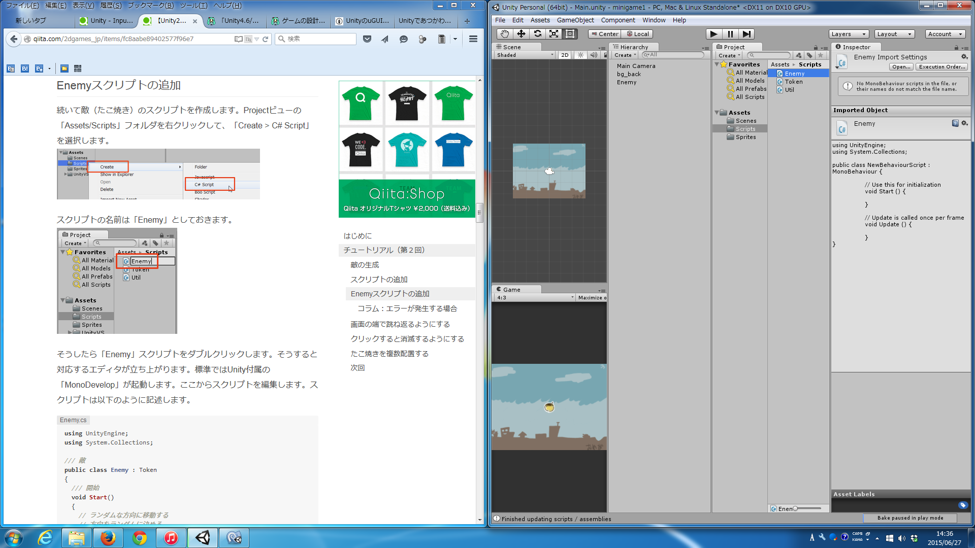
Task: Open the 4:3 aspect ratio dropdown in Game view
Action: [x=535, y=297]
